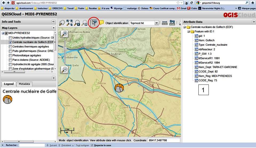Activate the object identification cursor tool
256x148 pixels.
click(x=94, y=22)
